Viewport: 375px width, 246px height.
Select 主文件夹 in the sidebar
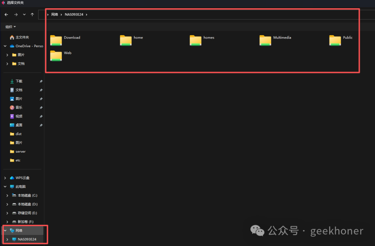tap(22, 37)
